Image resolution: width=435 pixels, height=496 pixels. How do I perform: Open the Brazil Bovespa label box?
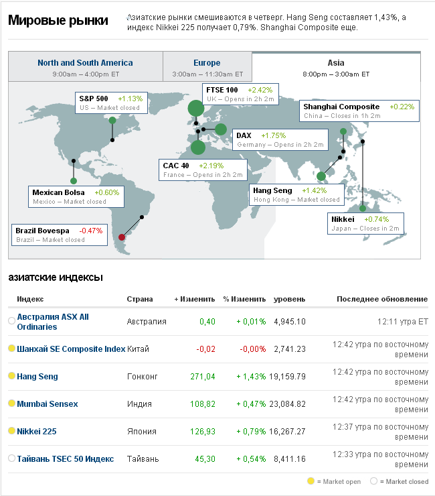60,235
